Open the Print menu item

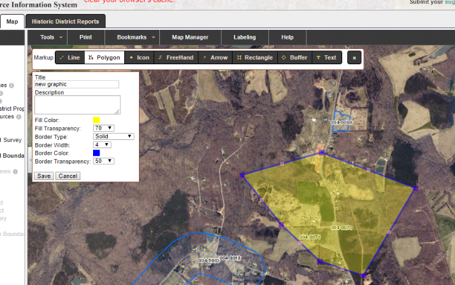85,38
